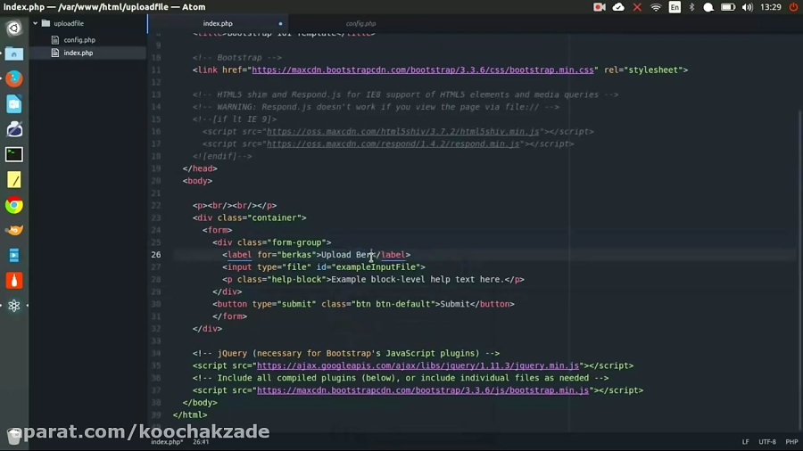
Task: Open the document viewer dock icon
Action: (x=13, y=103)
